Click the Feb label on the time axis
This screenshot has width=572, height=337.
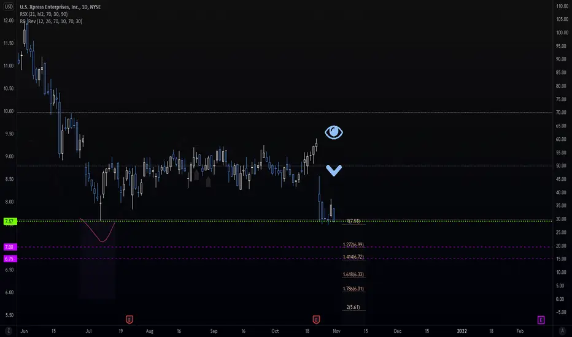[520, 331]
